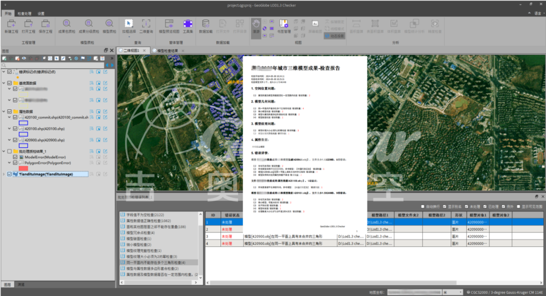This screenshot has width=546, height=296.
Task: Click the 动态投影 dynamic projection button
Action: tap(335, 36)
